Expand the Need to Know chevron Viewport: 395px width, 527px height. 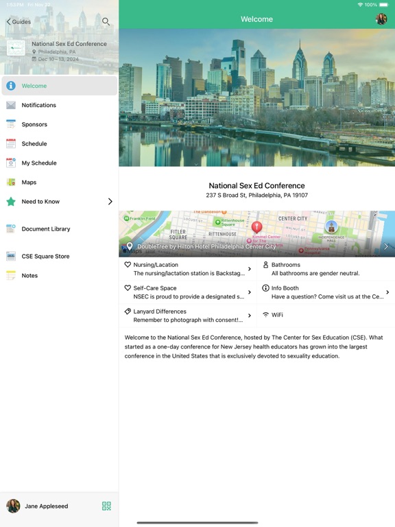pos(110,201)
